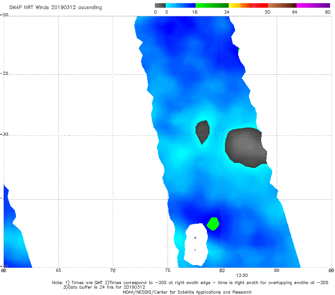The image size is (335, 295).
Task: Click the color bar label '64'
Action: tap(295, 12)
